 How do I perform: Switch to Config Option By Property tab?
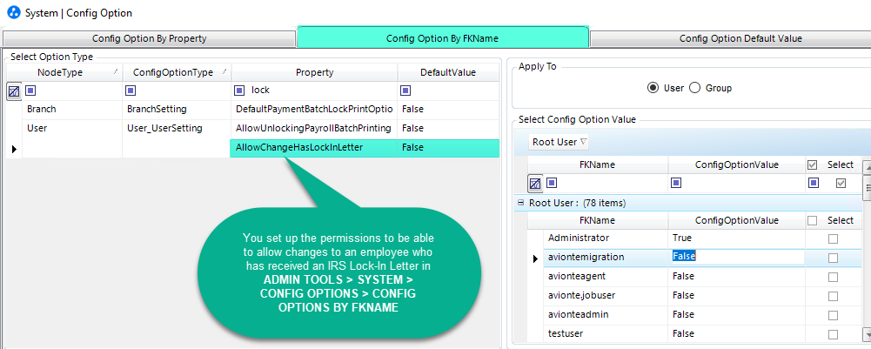click(149, 38)
